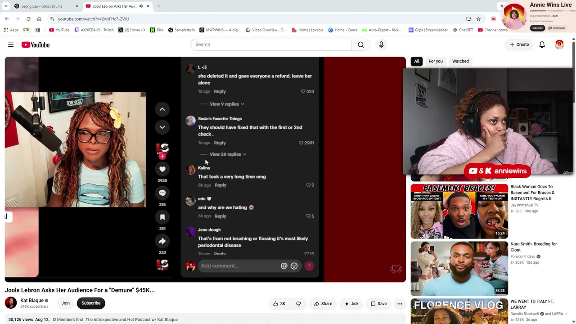576x324 pixels.
Task: Select the For you filter chip
Action: pos(436,61)
